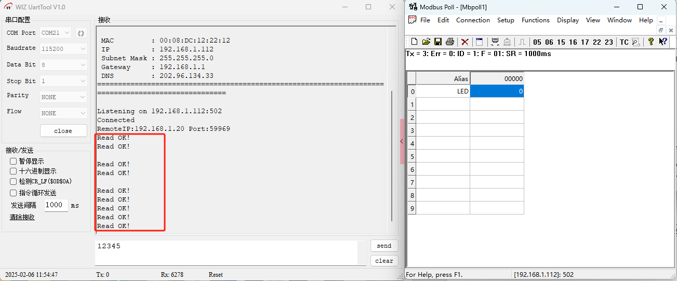Viewport: 677px width, 281px height.
Task: Toggle the 十六进制显示 checkbox
Action: tap(14, 171)
